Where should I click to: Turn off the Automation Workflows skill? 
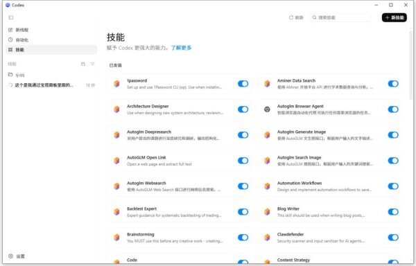[393, 186]
